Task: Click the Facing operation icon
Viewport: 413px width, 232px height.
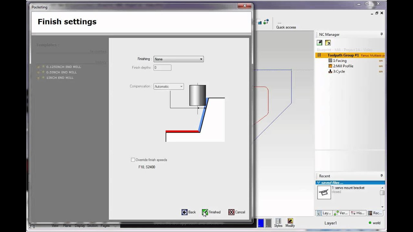Action: tap(330, 61)
